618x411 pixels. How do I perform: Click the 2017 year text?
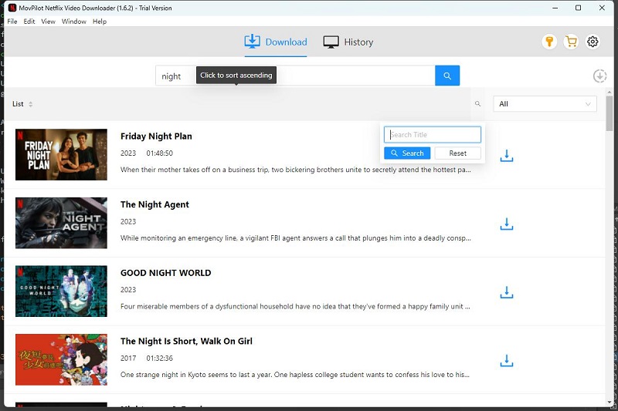tap(128, 359)
